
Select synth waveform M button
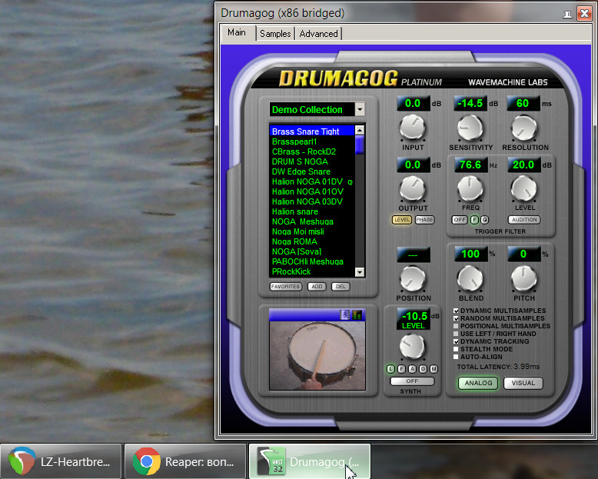click(x=434, y=369)
